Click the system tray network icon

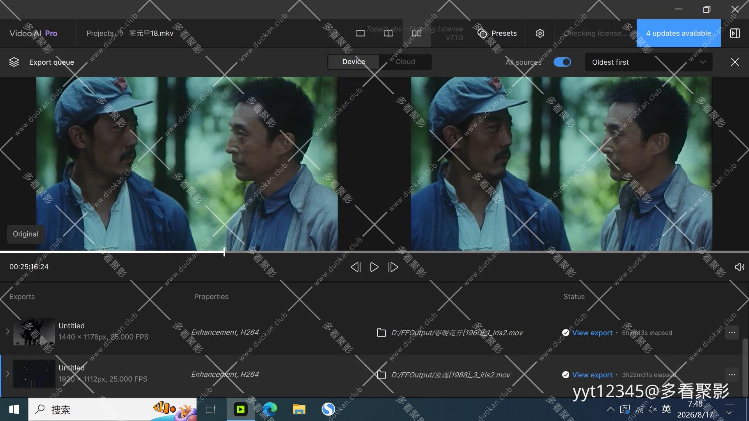[x=639, y=409]
